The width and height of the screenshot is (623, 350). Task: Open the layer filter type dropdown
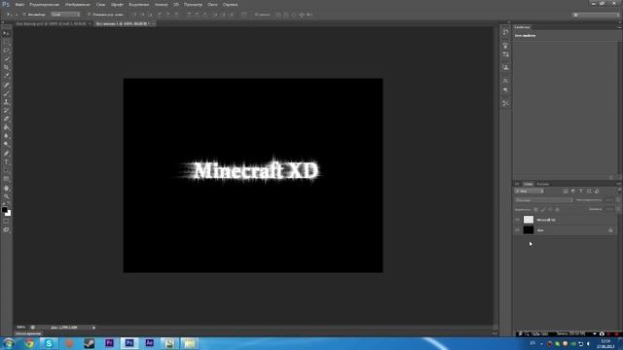coord(530,192)
